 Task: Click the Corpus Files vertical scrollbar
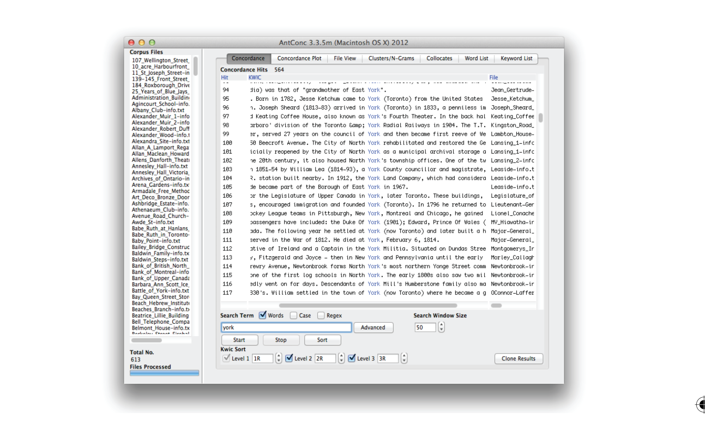point(195,66)
